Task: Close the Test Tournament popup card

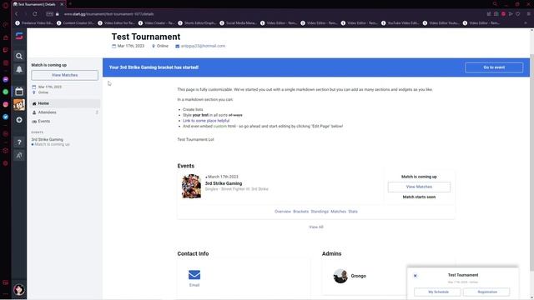Action: [416, 276]
